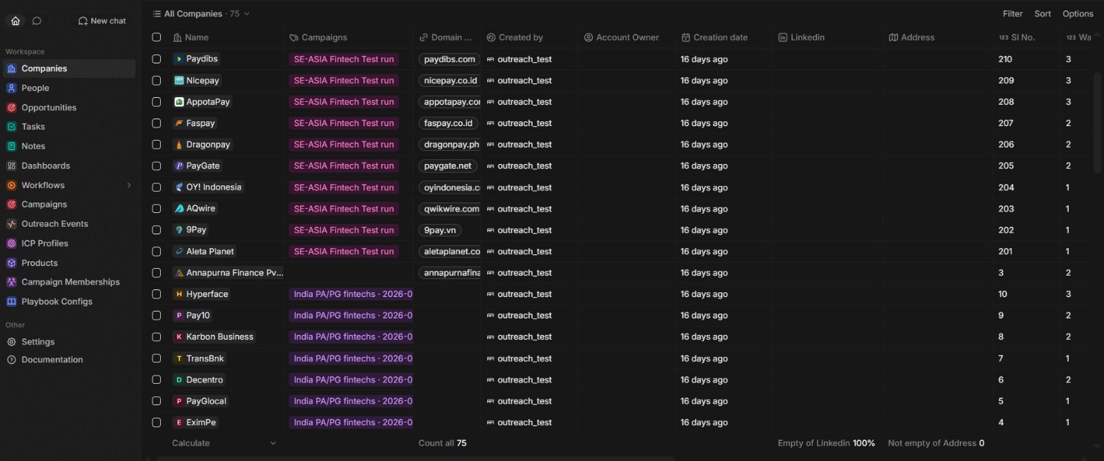Open the nicepay.co.id domain link
This screenshot has height=461, width=1104.
(x=451, y=81)
